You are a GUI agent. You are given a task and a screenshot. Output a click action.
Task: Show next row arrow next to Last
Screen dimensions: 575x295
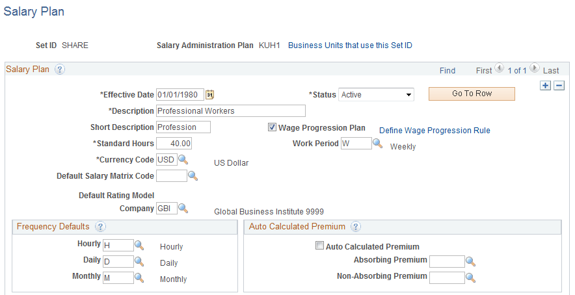click(535, 68)
